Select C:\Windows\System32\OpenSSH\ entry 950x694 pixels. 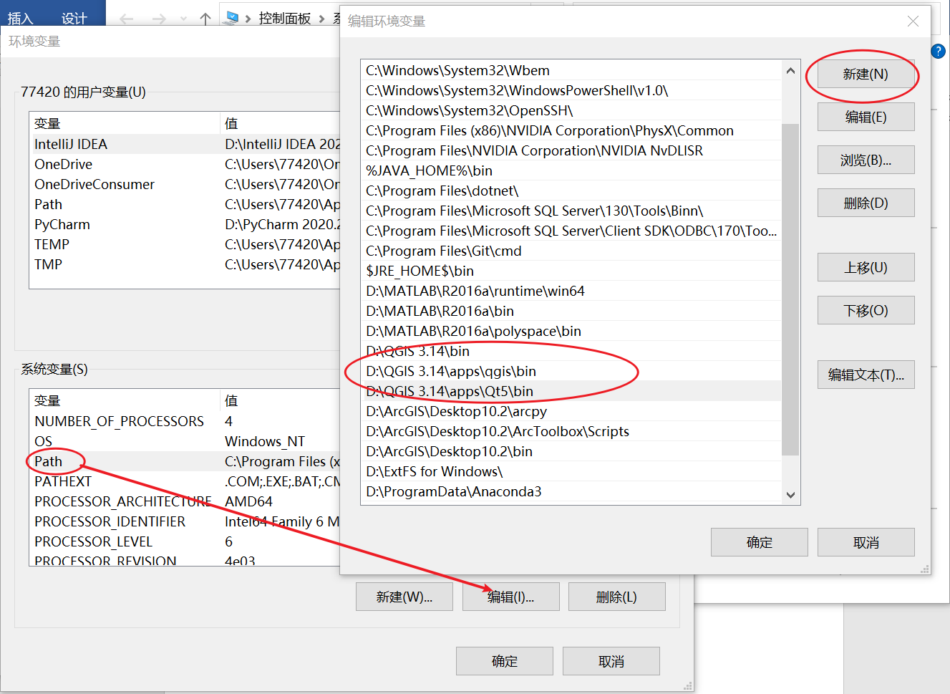[571, 110]
